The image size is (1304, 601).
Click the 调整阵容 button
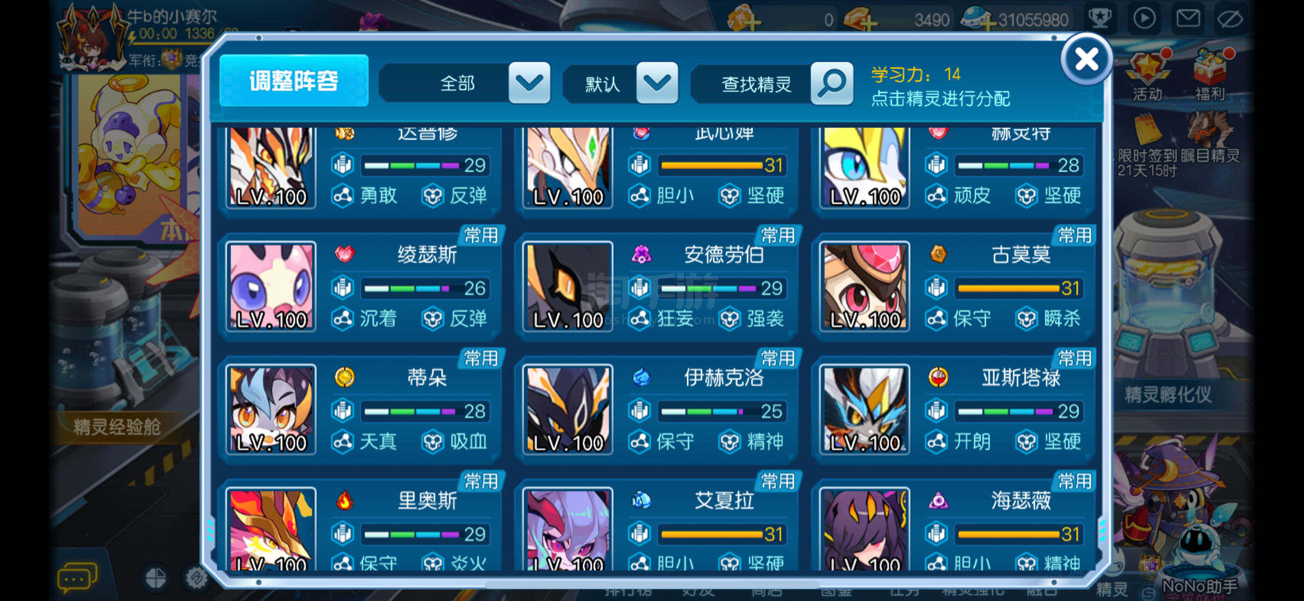click(x=294, y=81)
